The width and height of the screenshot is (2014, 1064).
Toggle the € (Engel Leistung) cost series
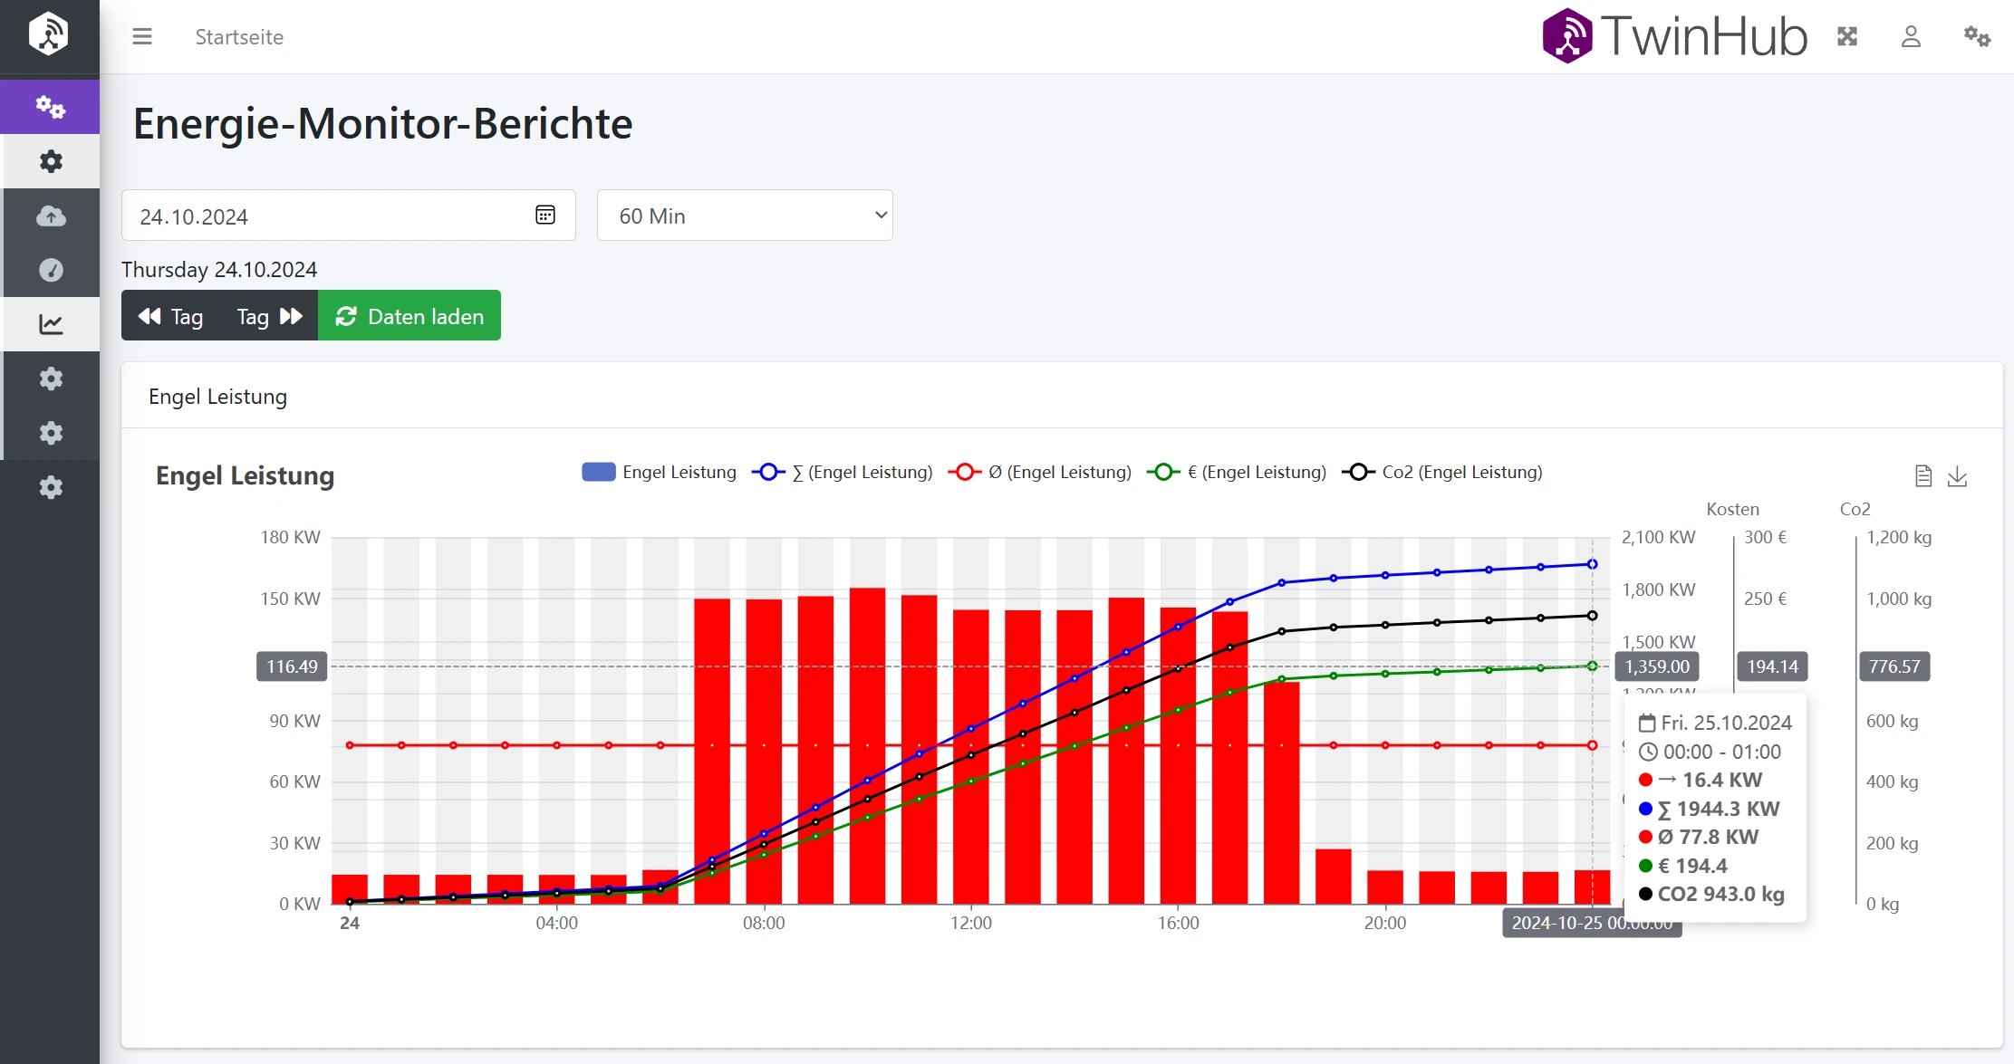click(x=1237, y=472)
